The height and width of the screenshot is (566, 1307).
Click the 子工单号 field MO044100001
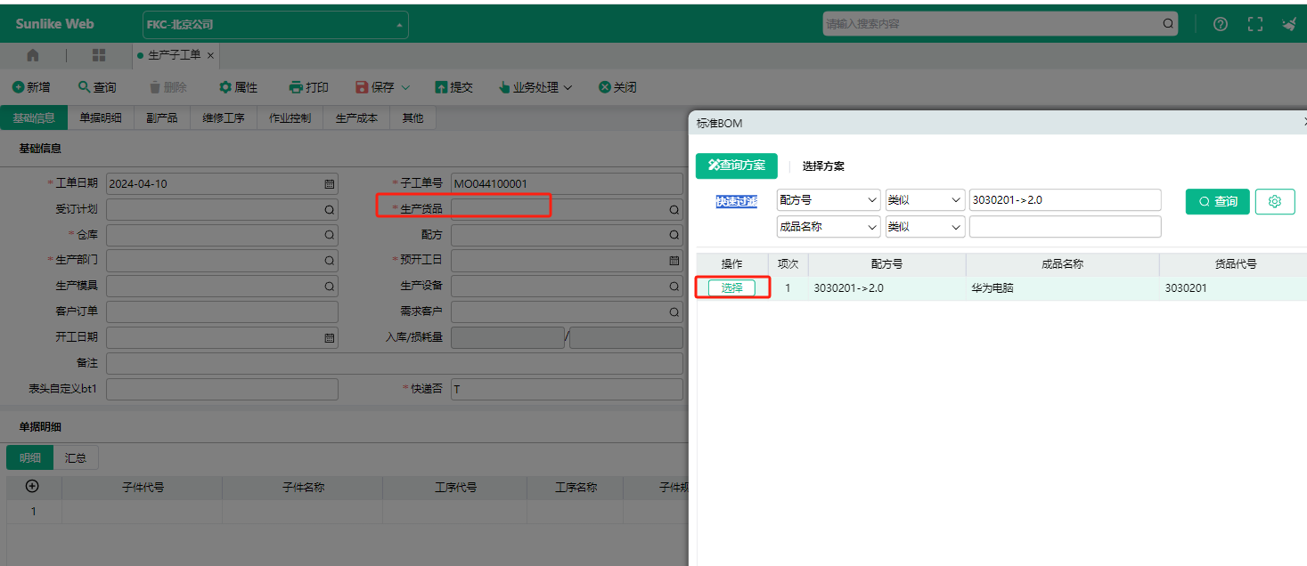click(x=567, y=184)
